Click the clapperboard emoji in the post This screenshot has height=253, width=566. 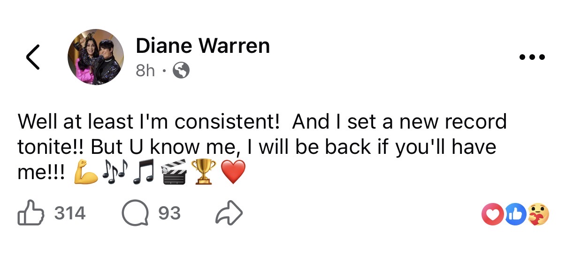(x=175, y=173)
